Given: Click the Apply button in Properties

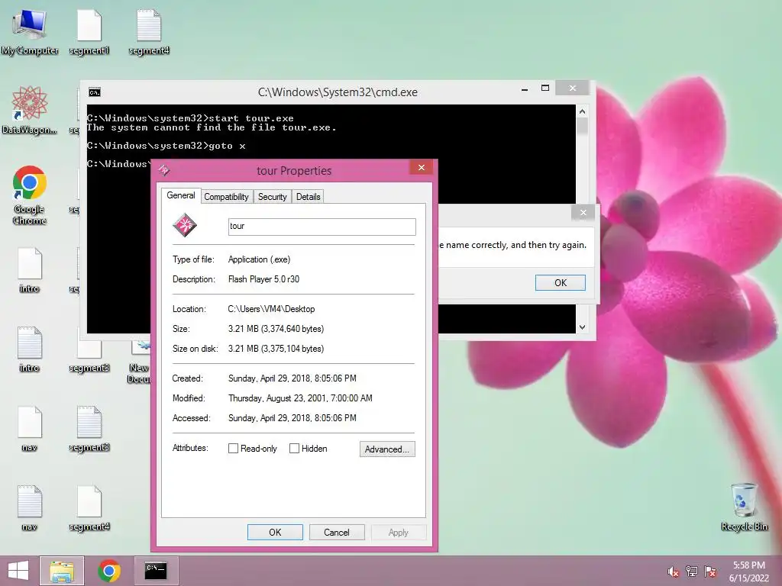Looking at the screenshot, I should [399, 532].
